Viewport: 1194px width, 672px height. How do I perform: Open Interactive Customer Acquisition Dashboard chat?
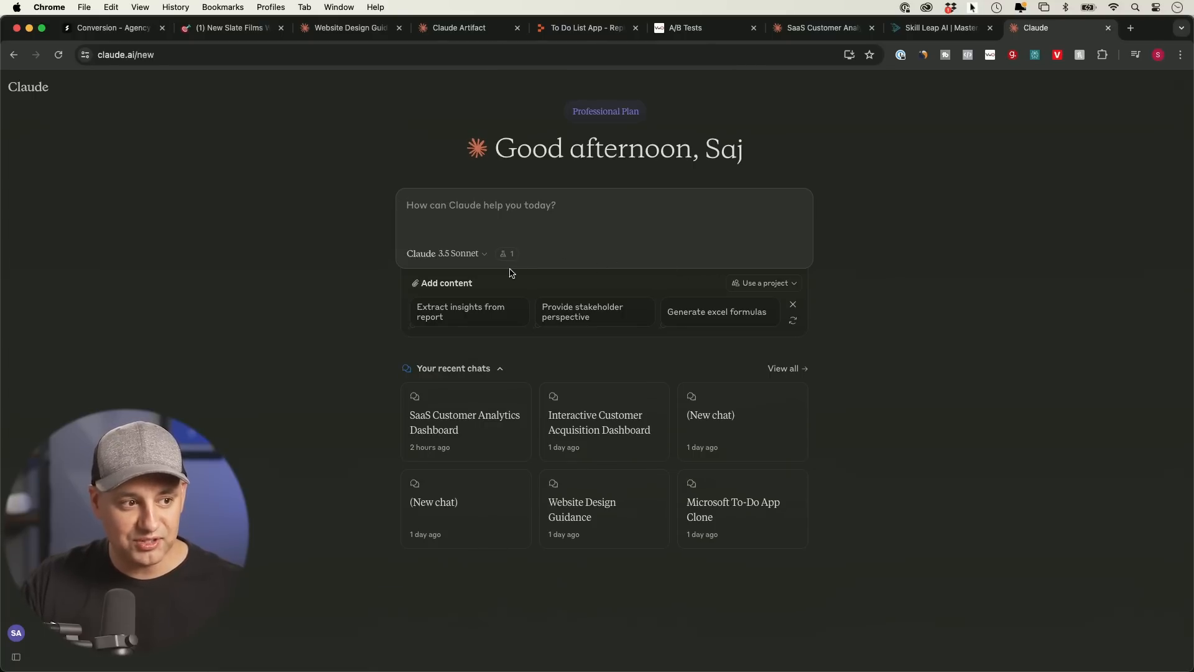[x=604, y=422]
